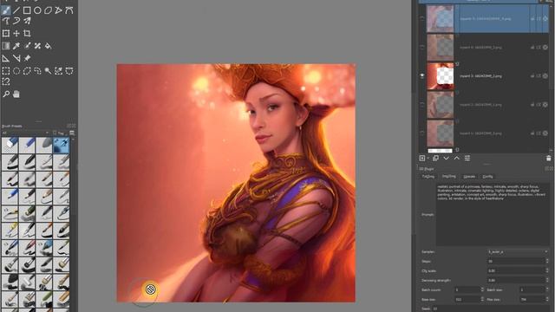Select the Smart Patch tool
555x312 pixels.
point(37,46)
